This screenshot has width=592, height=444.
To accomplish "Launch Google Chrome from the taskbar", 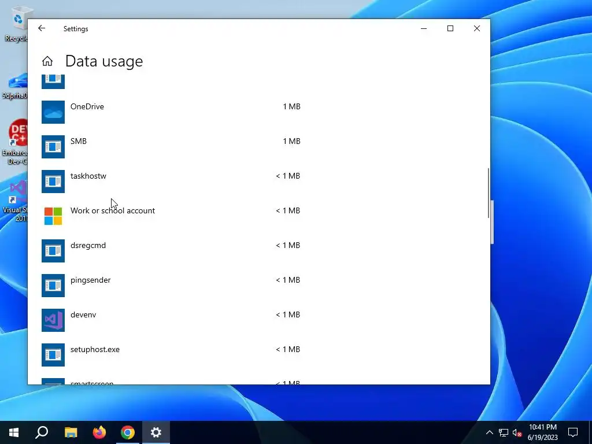I will pos(128,432).
